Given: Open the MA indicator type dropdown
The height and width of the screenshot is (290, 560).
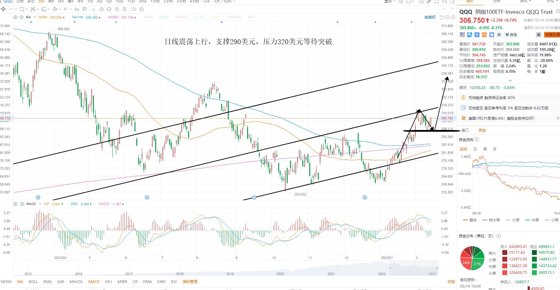Looking at the screenshot, I should click(x=34, y=17).
